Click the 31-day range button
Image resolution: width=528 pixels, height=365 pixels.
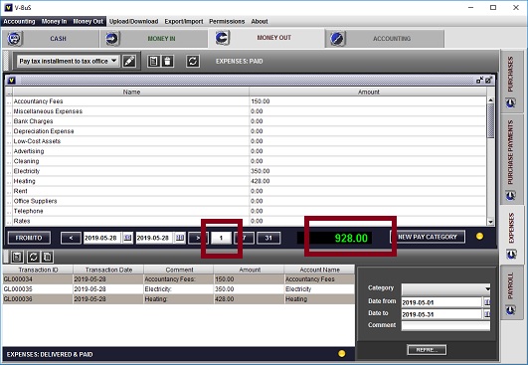pyautogui.click(x=268, y=238)
